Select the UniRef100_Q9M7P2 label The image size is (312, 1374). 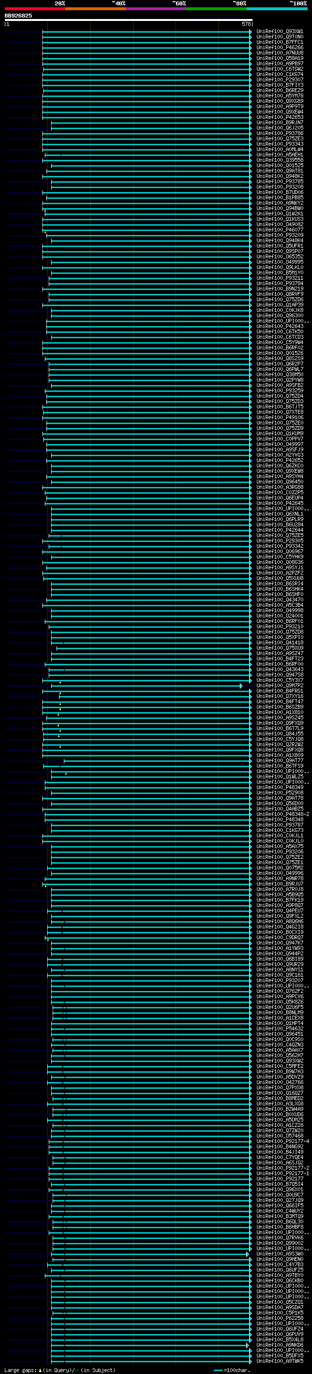tap(280, 685)
